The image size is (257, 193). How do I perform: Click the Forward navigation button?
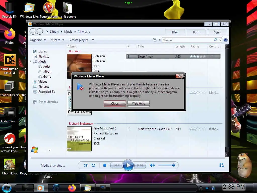(x=40, y=31)
